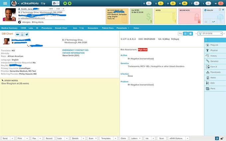This screenshot has width=226, height=141.
Task: Toggle the group people view icon
Action: (x=190, y=34)
